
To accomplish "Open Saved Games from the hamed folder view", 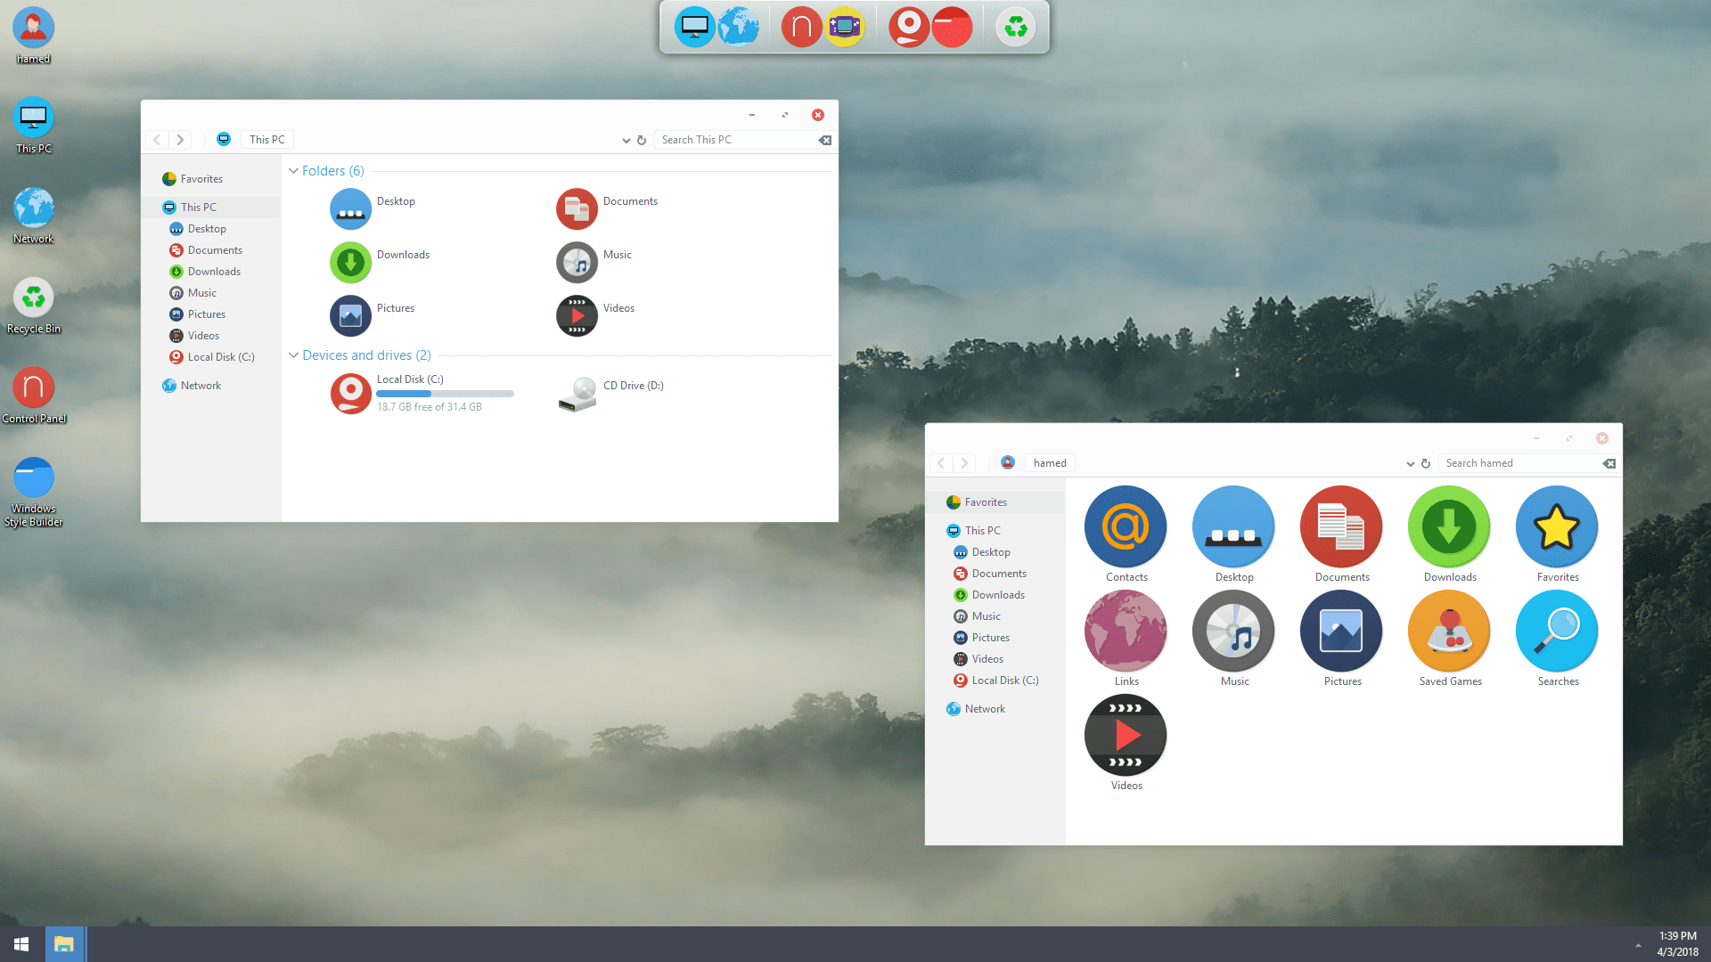I will [x=1448, y=631].
